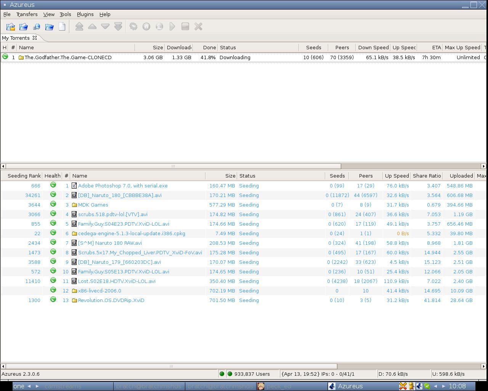Screen dimensions: 488x391
Task: Open the Help menu
Action: tap(105, 14)
